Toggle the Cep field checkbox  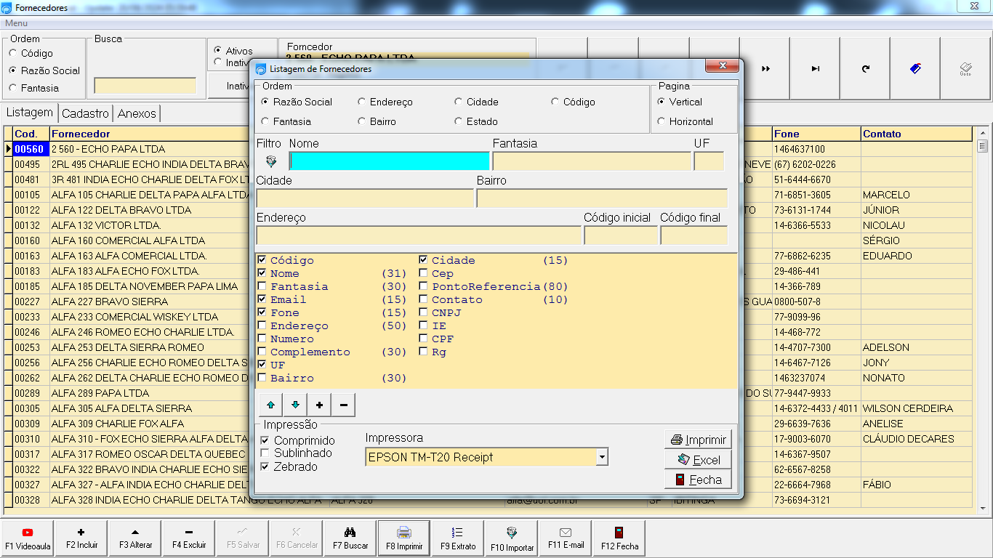pyautogui.click(x=423, y=273)
